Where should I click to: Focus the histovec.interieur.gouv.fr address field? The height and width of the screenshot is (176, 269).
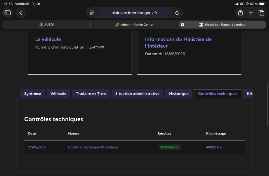point(134,13)
